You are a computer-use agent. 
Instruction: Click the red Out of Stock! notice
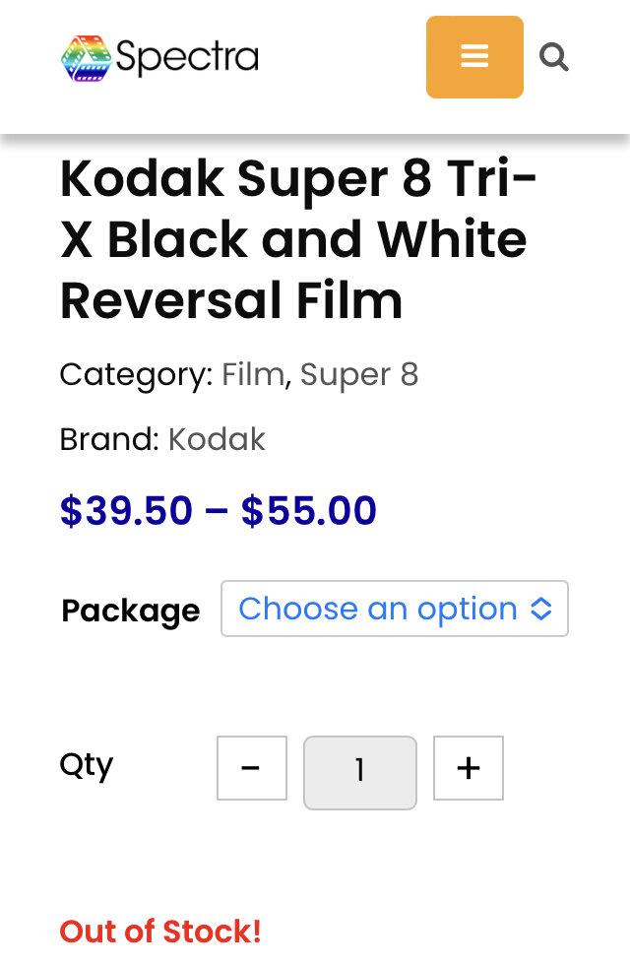coord(160,931)
